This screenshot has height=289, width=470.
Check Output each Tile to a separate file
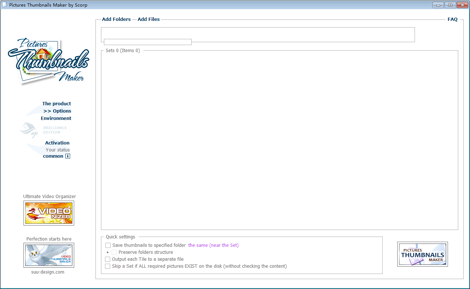(x=108, y=259)
